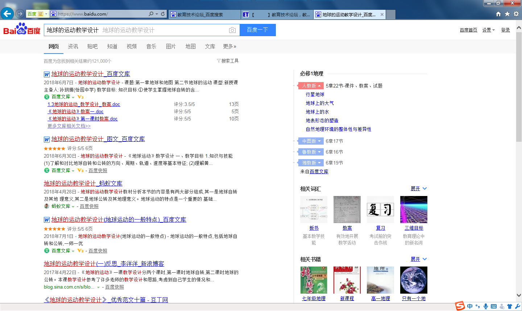The image size is (522, 311).
Task: Open result 地球的运动教学设计_蚂蚁文库
Action: pos(83,184)
